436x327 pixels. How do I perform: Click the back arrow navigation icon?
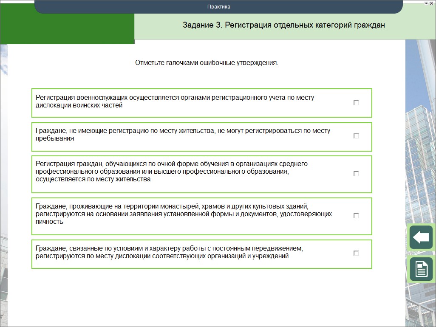tap(421, 237)
